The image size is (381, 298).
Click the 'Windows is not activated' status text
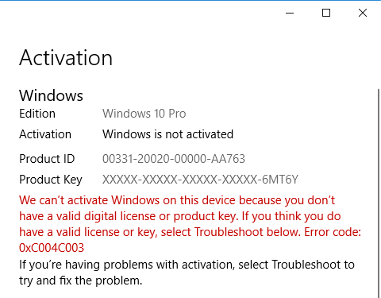[168, 134]
